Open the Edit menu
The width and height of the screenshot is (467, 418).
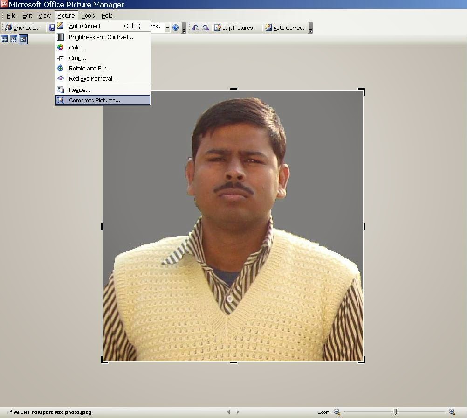click(27, 15)
